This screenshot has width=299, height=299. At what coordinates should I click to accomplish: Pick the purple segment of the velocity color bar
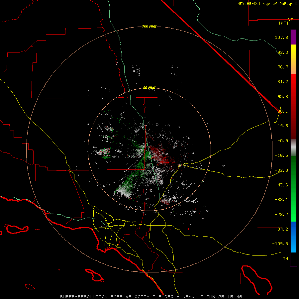[293, 37]
